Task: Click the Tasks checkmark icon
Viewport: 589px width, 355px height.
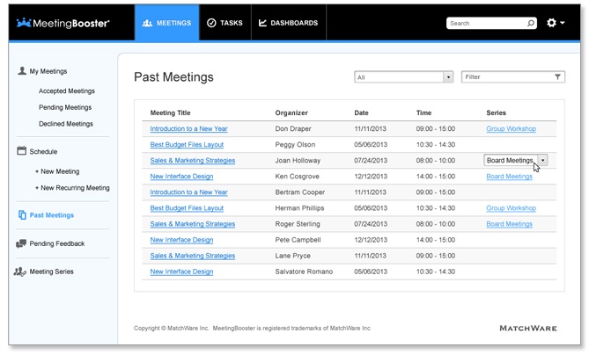Action: (211, 23)
